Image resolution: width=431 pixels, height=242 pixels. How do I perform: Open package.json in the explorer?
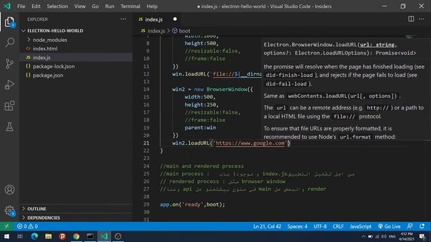[x=48, y=75]
